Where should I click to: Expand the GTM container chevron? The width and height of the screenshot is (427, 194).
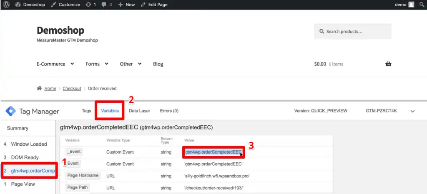(x=413, y=111)
